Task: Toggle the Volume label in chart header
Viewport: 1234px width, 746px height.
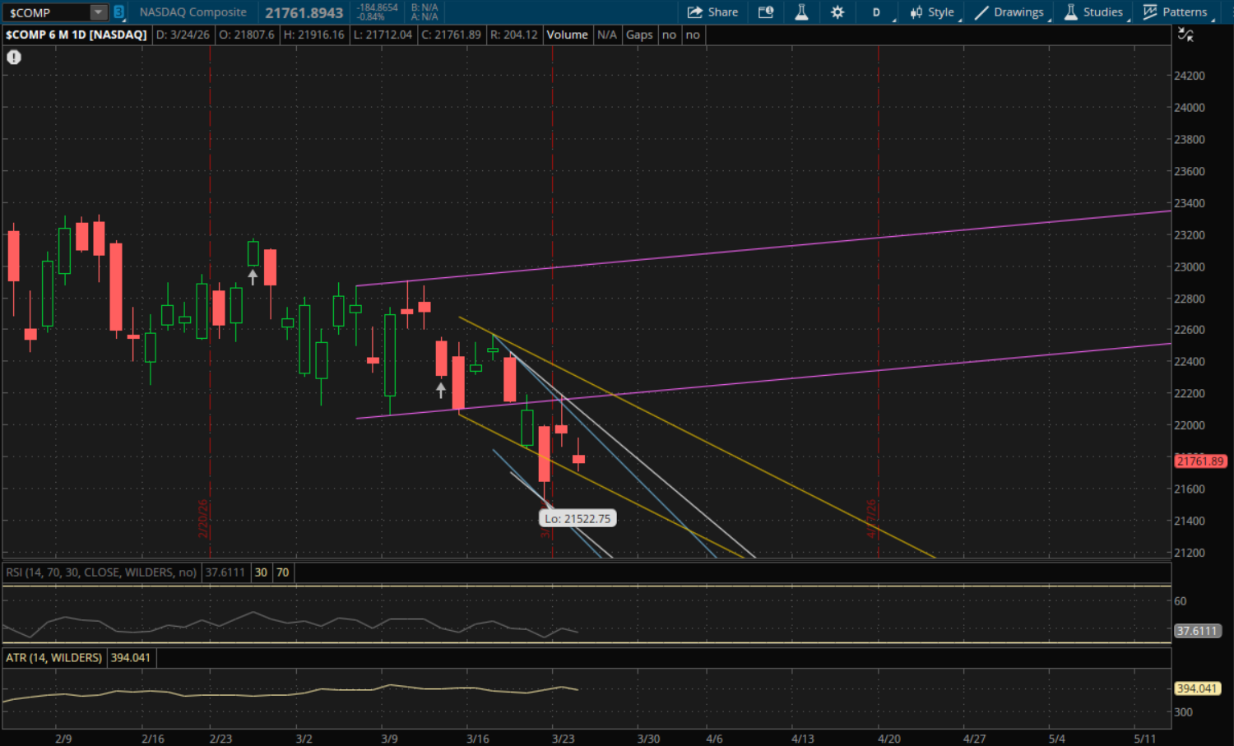Action: 567,35
